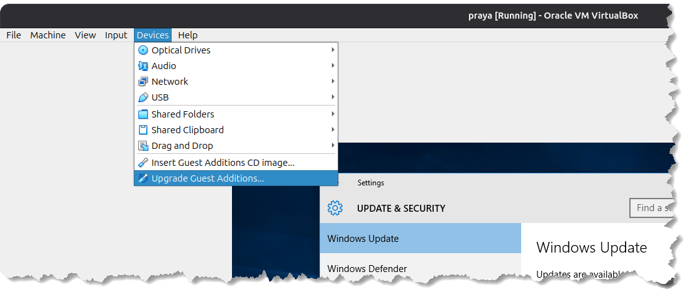684x289 pixels.
Task: Open the Machine menu
Action: click(48, 35)
